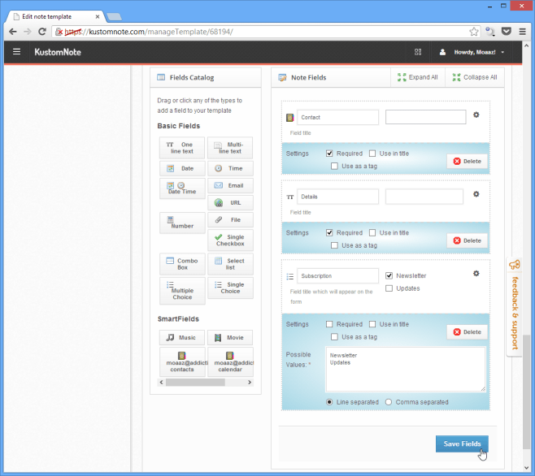
Task: Collapse All note fields
Action: [x=475, y=77]
